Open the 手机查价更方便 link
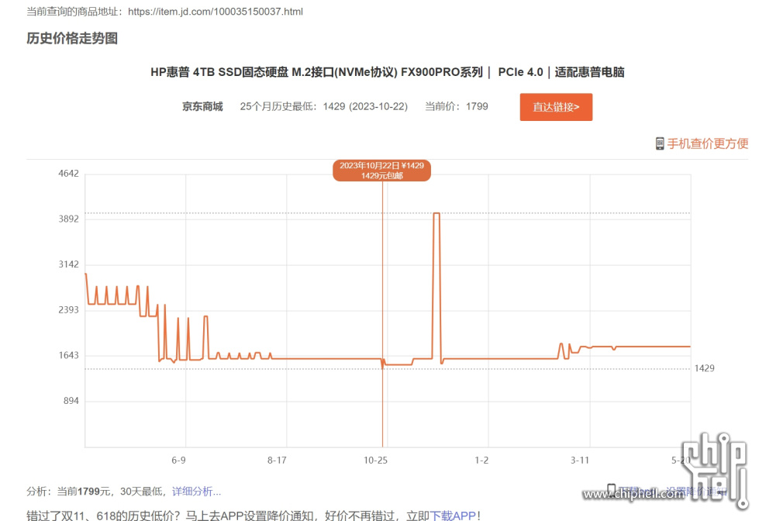 (707, 143)
